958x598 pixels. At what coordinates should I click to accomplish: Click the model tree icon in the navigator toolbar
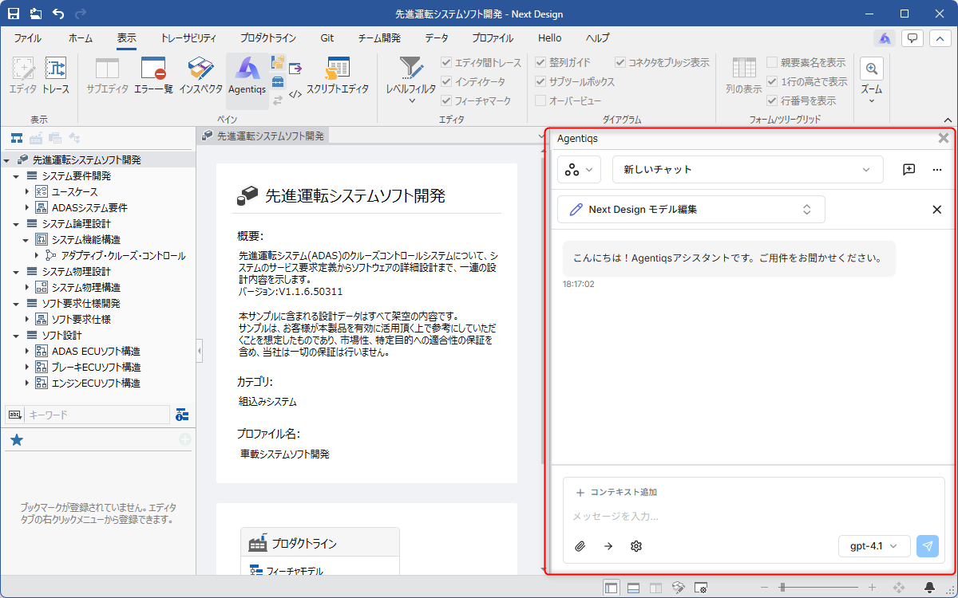(x=16, y=138)
